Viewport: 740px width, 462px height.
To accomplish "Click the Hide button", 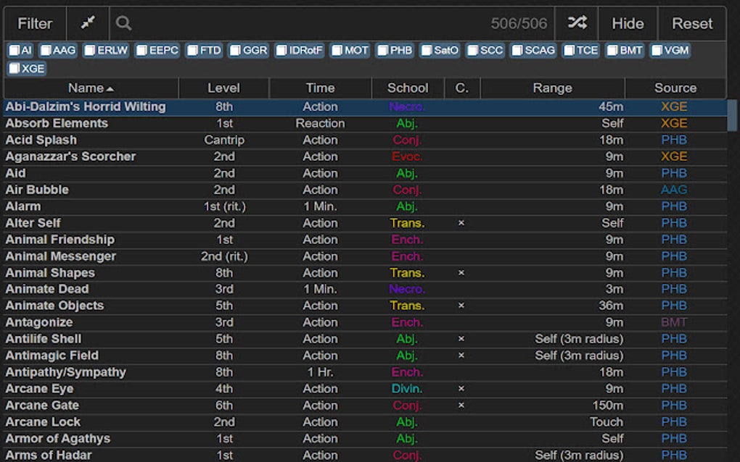I will pyautogui.click(x=628, y=23).
